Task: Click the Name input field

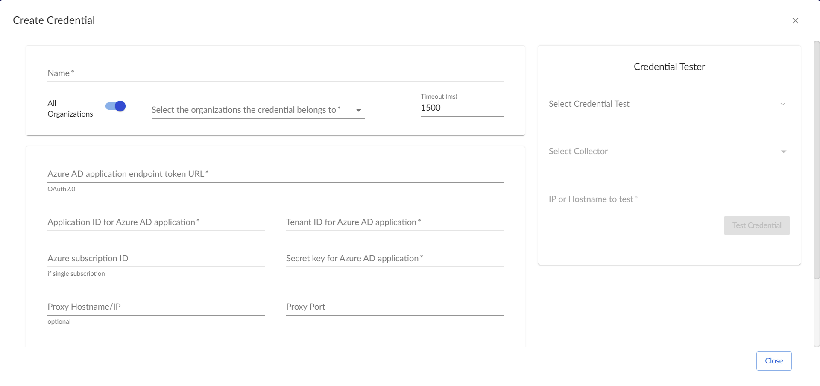Action: [x=275, y=73]
